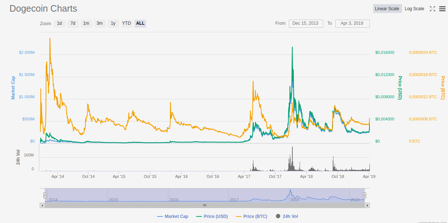Image resolution: width=448 pixels, height=223 pixels.
Task: Select the 1y zoom range
Action: (x=113, y=23)
